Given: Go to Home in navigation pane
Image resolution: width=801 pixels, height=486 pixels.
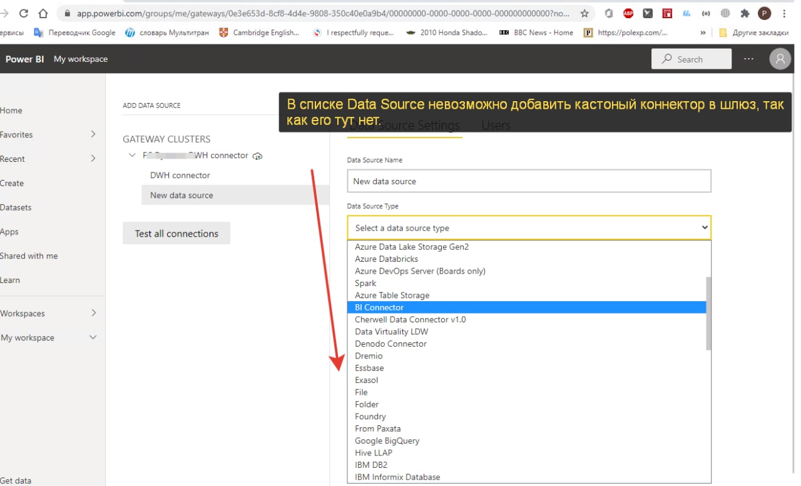Looking at the screenshot, I should (11, 111).
